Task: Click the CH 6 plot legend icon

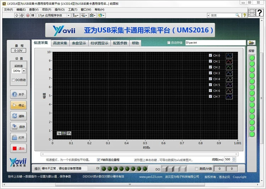Action: (x=229, y=91)
